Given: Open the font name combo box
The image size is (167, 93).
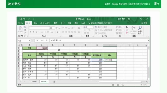Looking at the screenshot, I should point(39,28).
